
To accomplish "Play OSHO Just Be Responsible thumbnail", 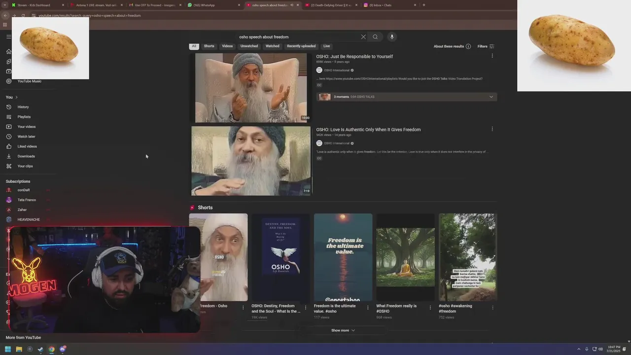I will 251,88.
